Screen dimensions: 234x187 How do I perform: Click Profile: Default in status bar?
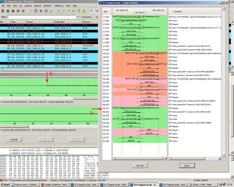201,181
